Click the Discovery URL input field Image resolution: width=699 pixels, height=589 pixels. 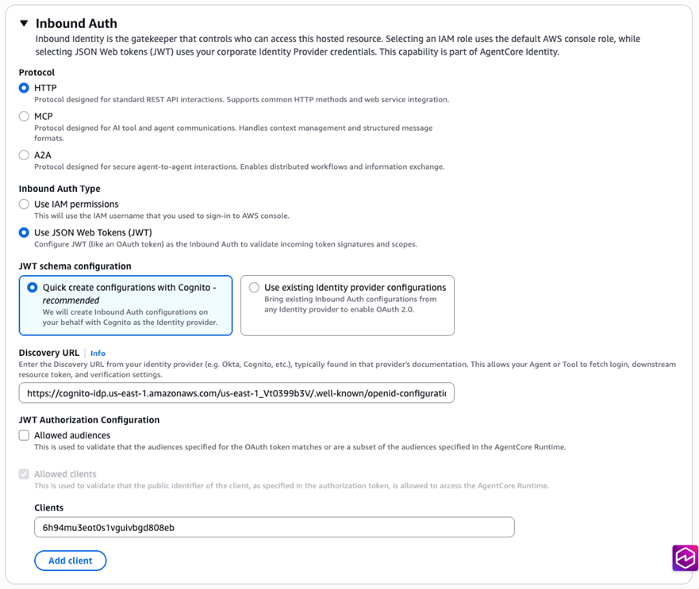coord(236,393)
